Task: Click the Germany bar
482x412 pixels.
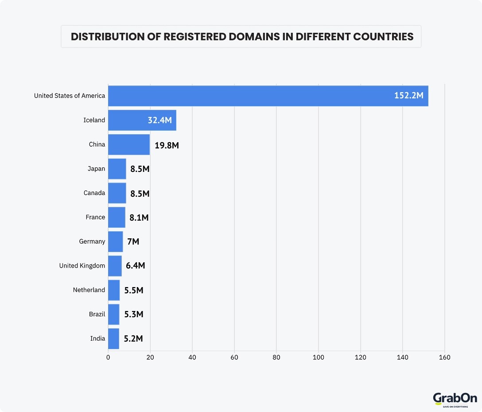Action: (116, 242)
